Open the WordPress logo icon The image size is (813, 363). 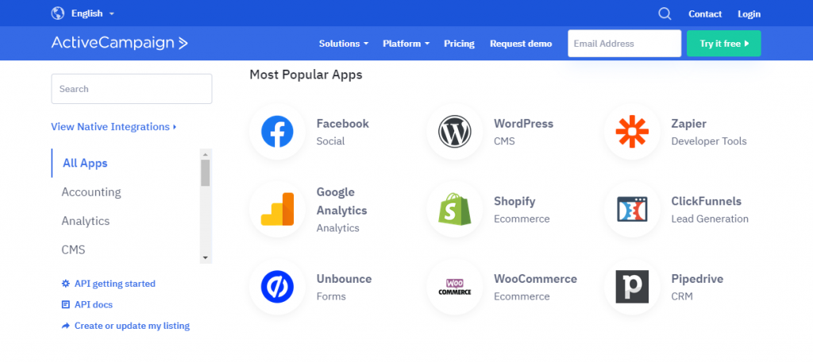(x=454, y=132)
